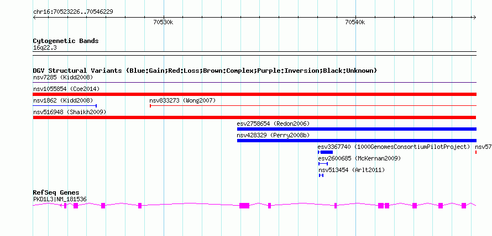
Task: Select the 16q22.3 cytogenetic band bar
Action: point(254,53)
